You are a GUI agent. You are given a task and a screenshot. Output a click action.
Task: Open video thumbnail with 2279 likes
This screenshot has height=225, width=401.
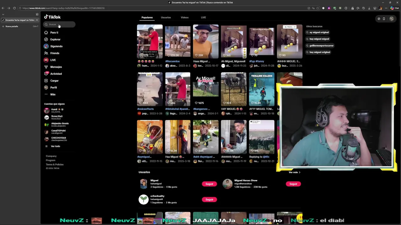(150, 42)
